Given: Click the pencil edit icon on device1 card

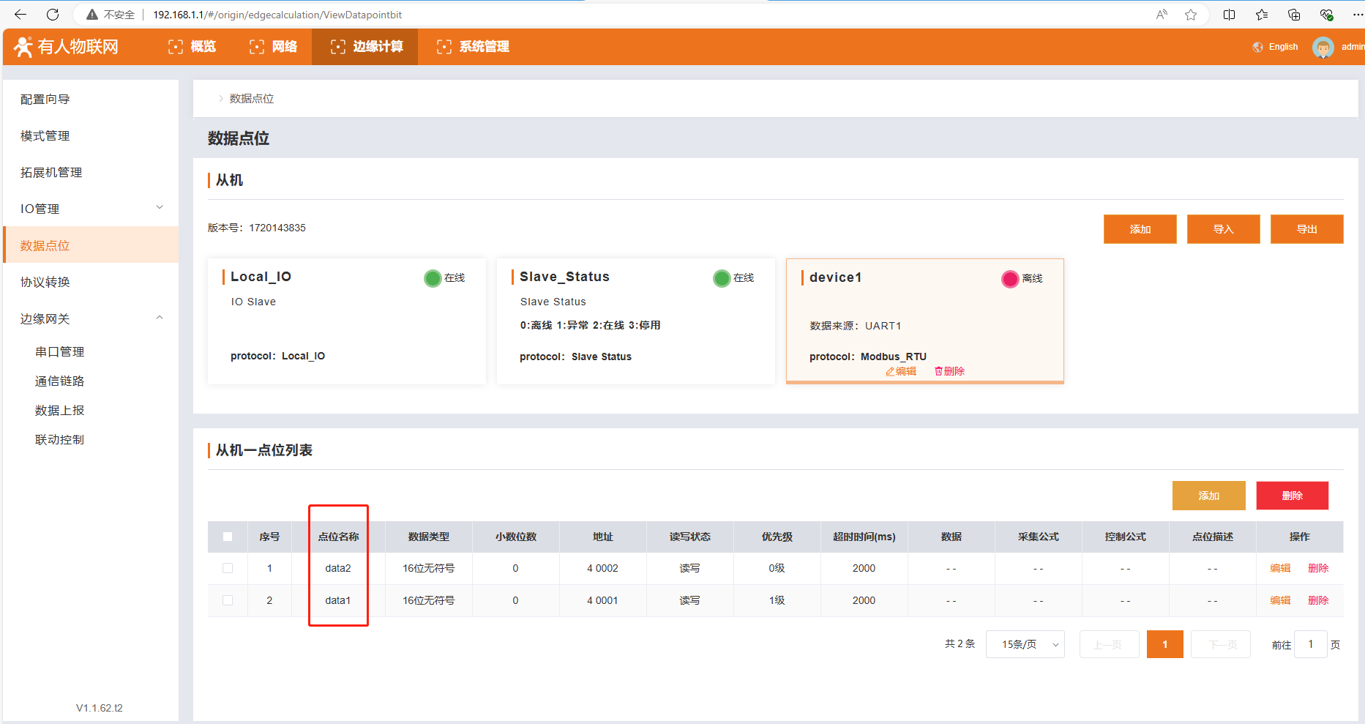Looking at the screenshot, I should click(x=890, y=372).
